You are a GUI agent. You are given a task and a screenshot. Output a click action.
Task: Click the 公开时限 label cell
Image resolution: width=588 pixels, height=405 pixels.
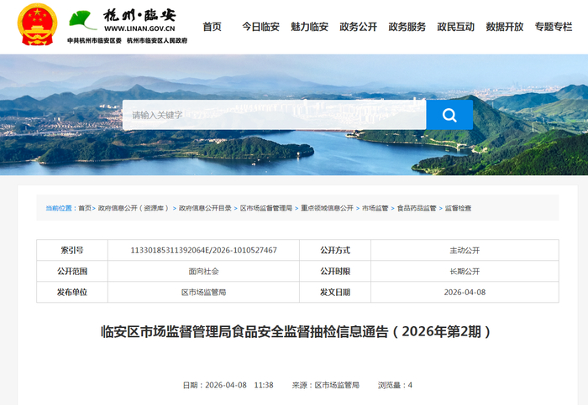[x=335, y=271]
